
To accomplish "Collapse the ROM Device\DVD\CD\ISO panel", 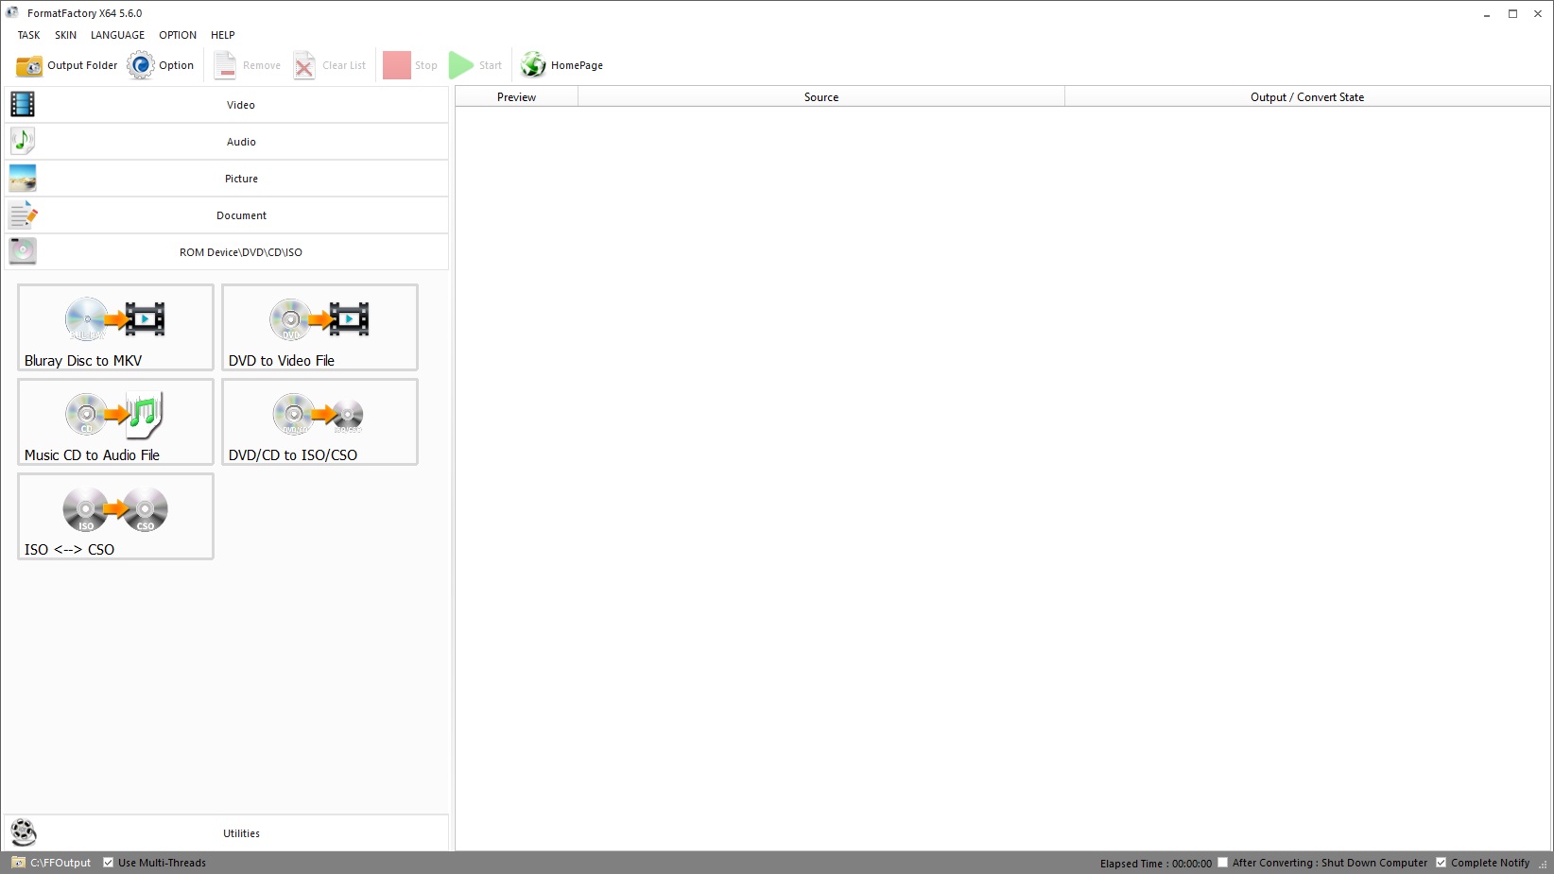I will click(x=227, y=252).
